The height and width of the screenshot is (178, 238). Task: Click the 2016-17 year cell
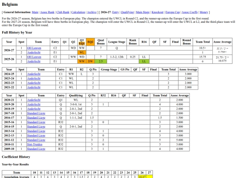click(9, 118)
